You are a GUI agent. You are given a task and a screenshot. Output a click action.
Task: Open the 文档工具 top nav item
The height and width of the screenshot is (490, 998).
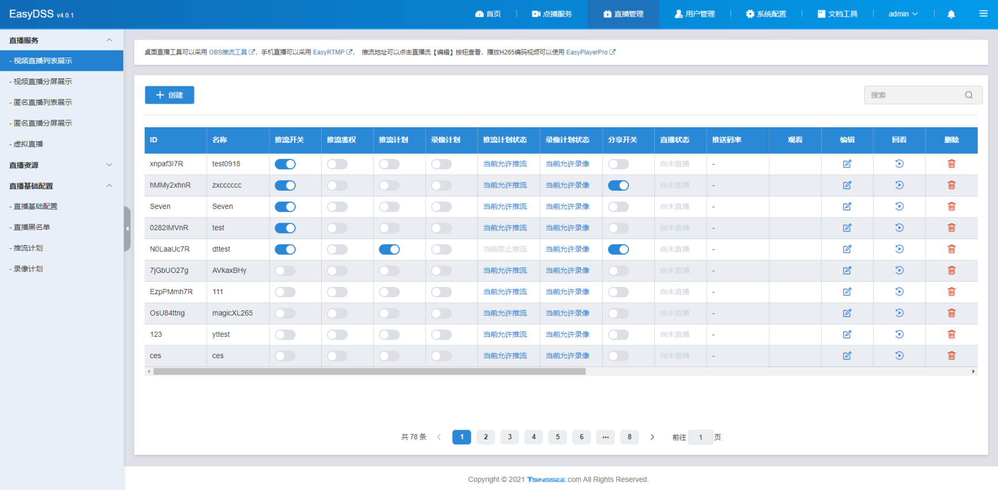pos(837,14)
